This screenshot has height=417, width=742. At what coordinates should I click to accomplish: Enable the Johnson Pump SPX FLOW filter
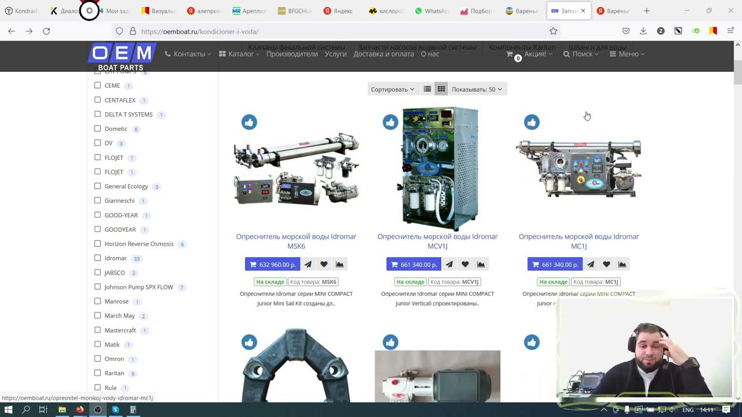click(97, 287)
